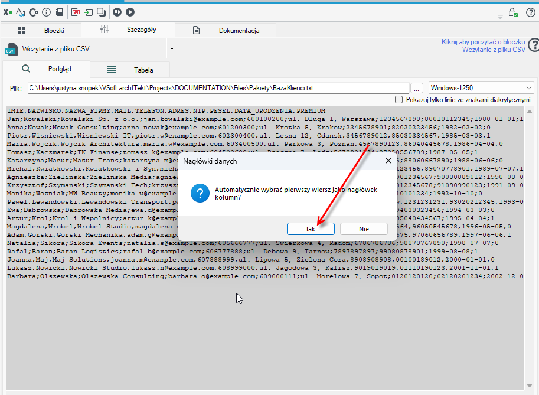Open the 'Kliknij aby poczytać o bloczku' link
This screenshot has height=395, width=539.
[x=484, y=42]
